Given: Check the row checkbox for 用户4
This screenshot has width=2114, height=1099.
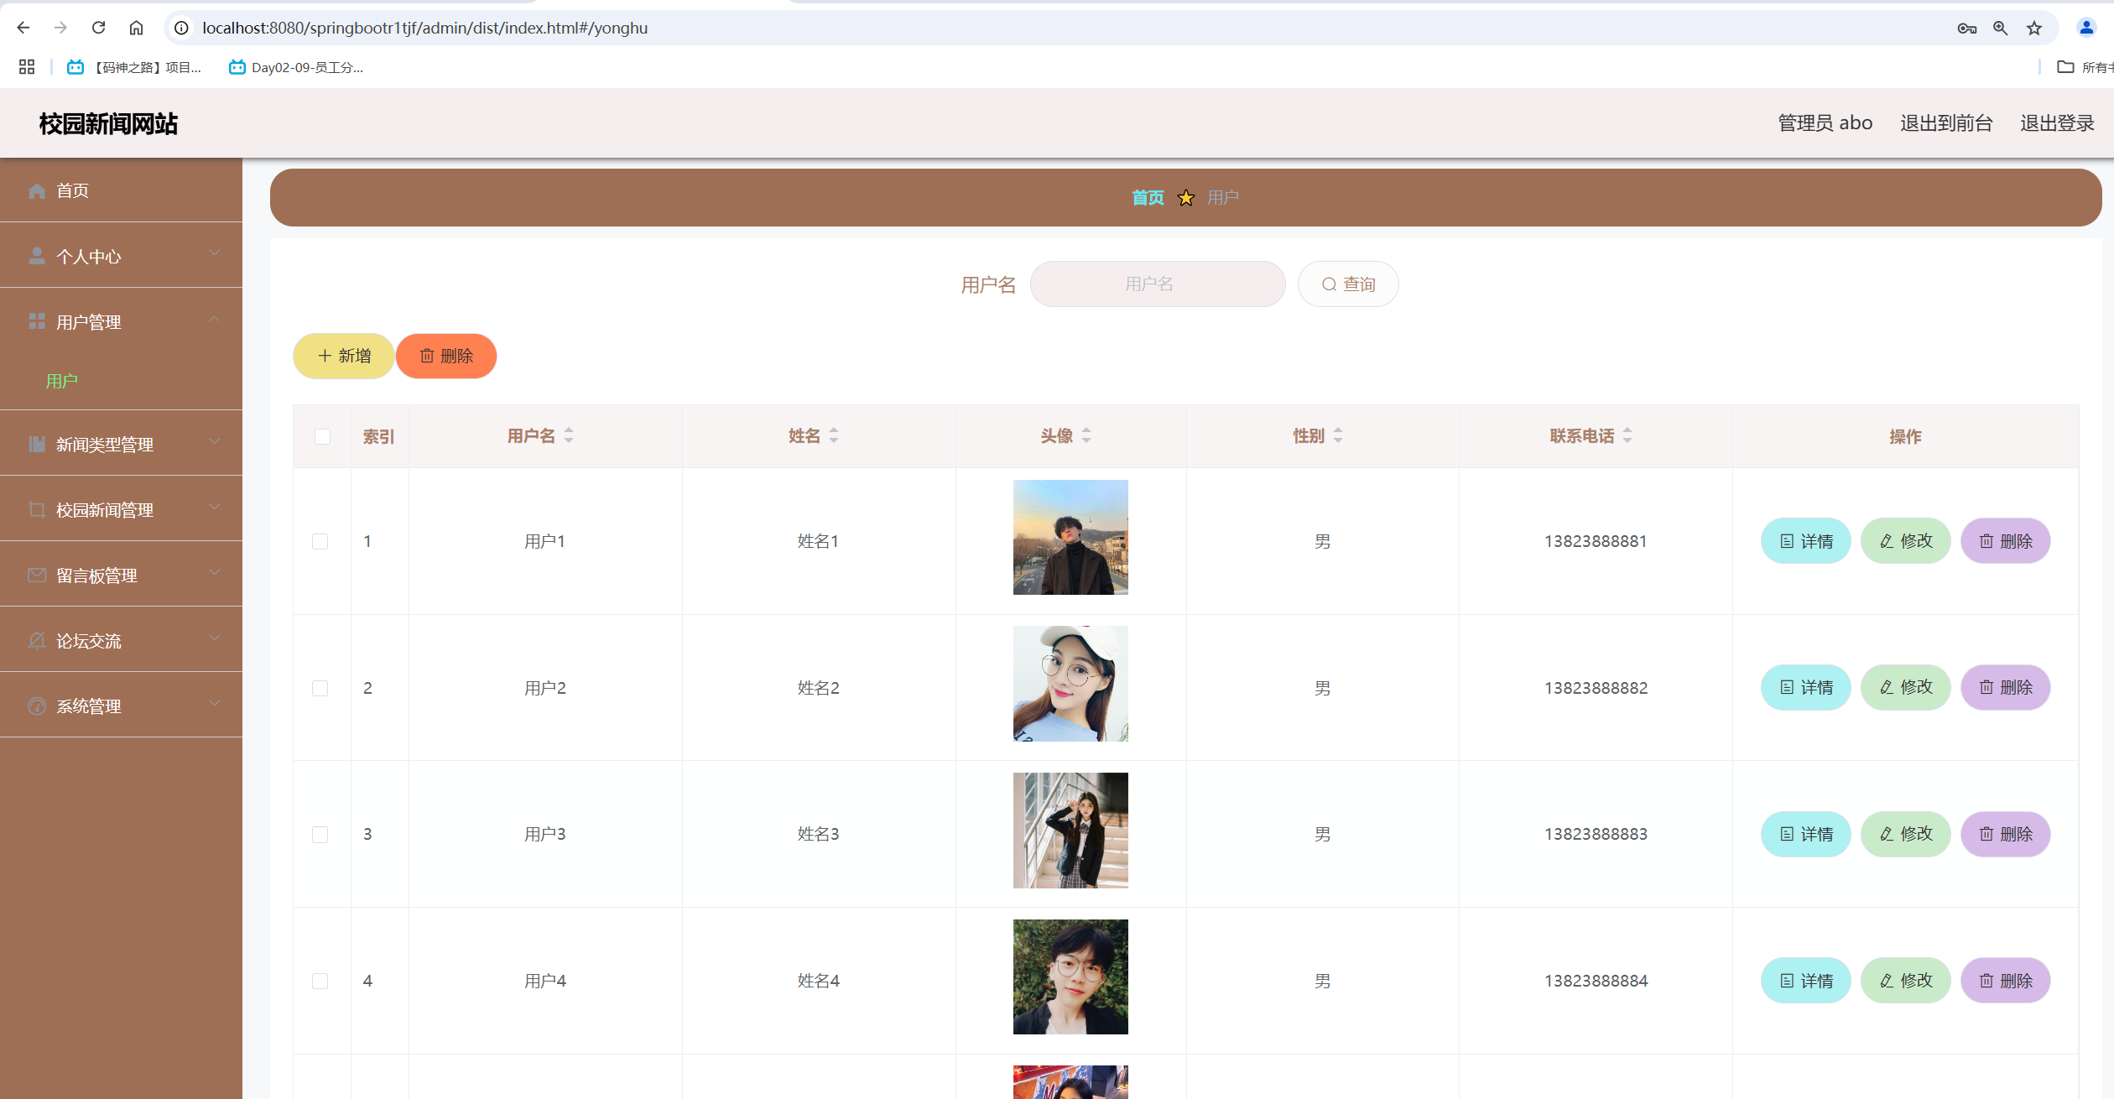Looking at the screenshot, I should [320, 981].
